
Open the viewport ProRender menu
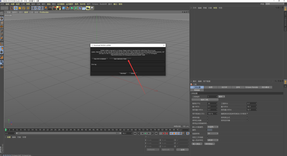tap(44, 12)
